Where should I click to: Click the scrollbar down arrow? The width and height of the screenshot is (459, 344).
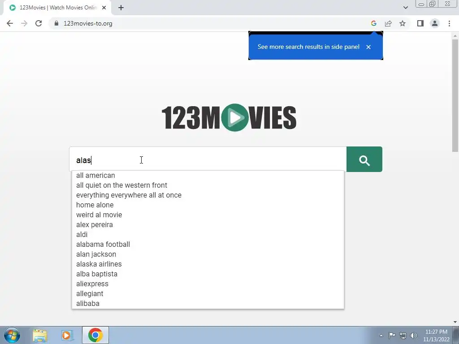[x=455, y=322]
